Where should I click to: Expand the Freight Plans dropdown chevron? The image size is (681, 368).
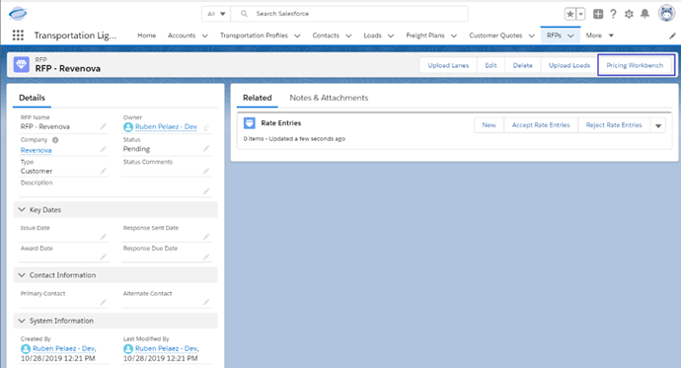click(453, 36)
